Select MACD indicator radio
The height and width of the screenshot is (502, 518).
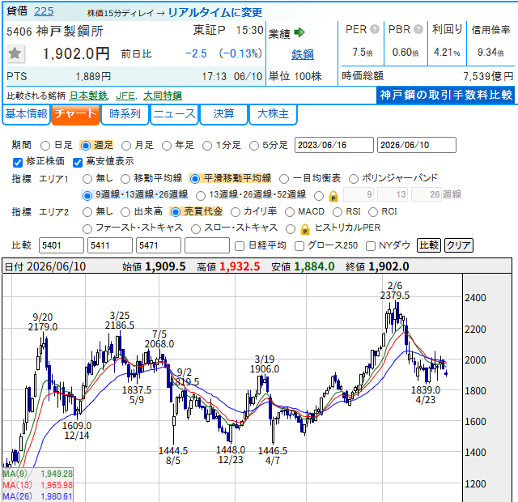(x=290, y=212)
